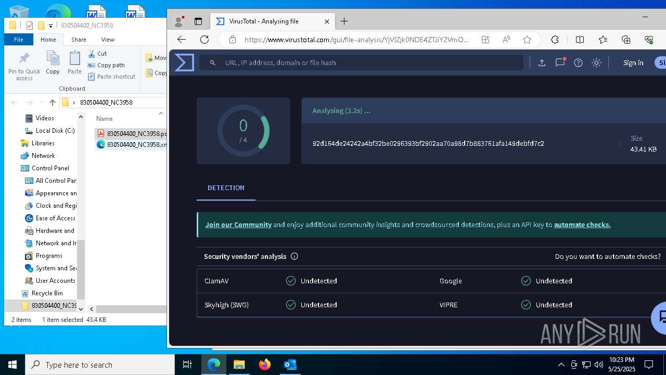Click Sign in on VirusTotal
The height and width of the screenshot is (375, 666).
point(633,63)
